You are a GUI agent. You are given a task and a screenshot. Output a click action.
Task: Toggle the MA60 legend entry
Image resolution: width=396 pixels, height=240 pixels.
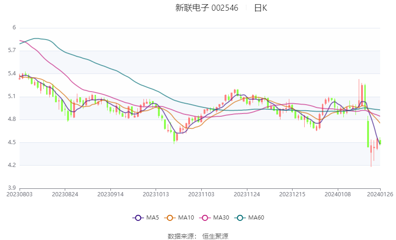pyautogui.click(x=249, y=218)
